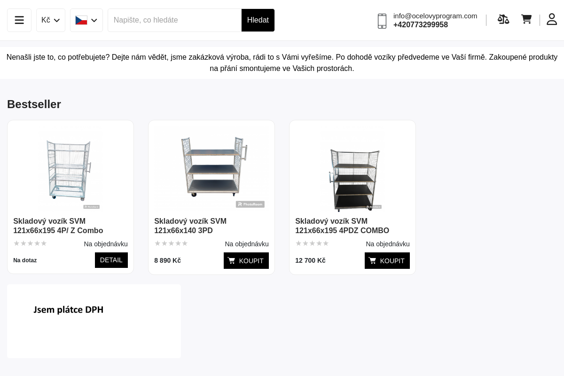Click star rating of 4PDZ COMBO
Screen dimensions: 564x376
point(312,243)
